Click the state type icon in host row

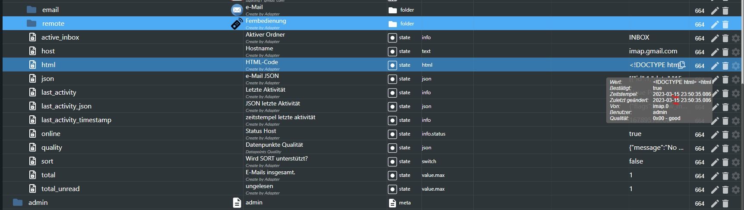tap(392, 52)
